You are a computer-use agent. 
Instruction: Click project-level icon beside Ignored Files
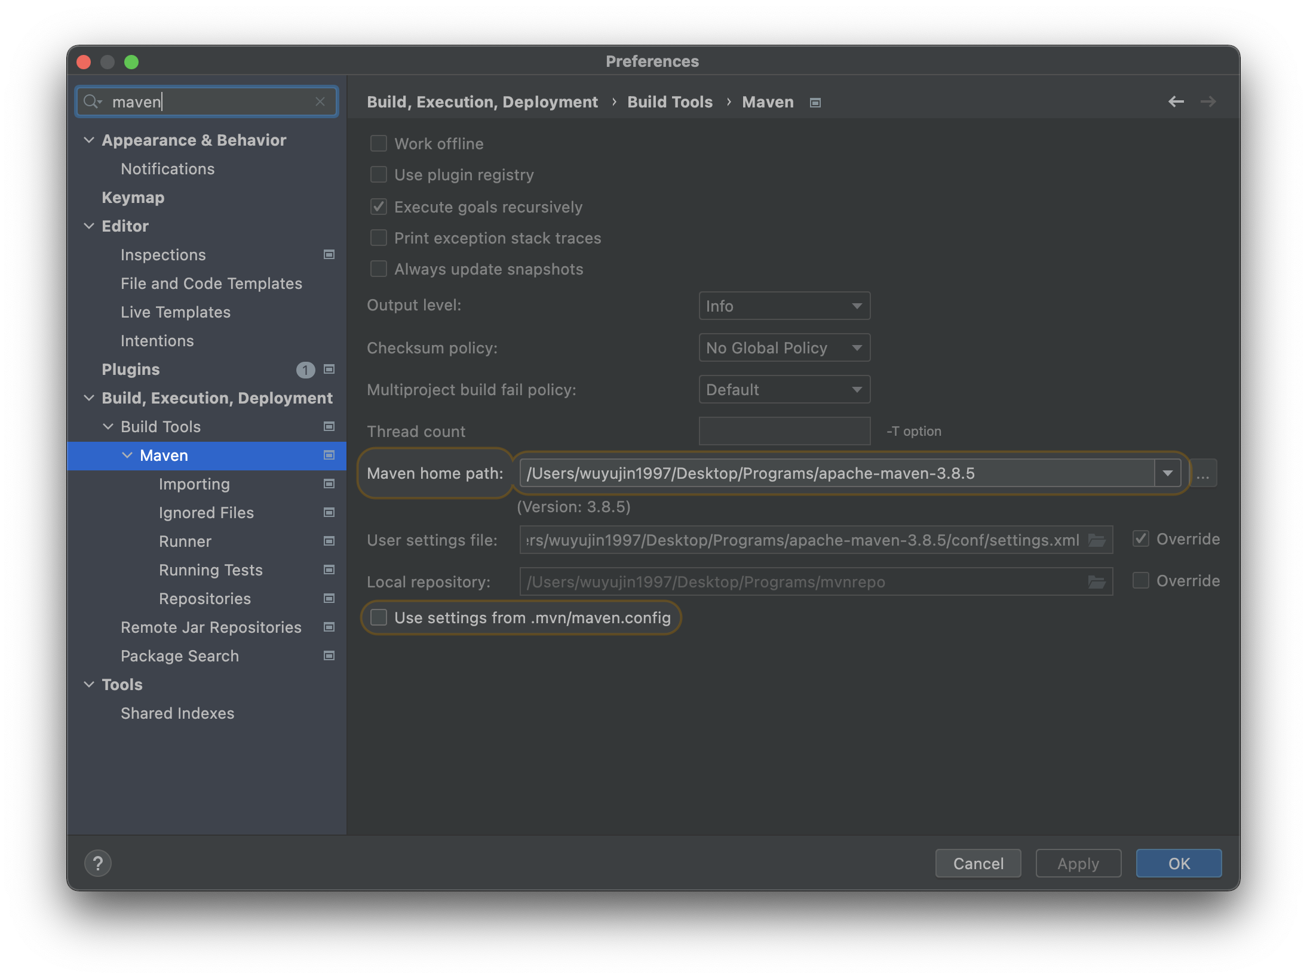click(x=329, y=513)
